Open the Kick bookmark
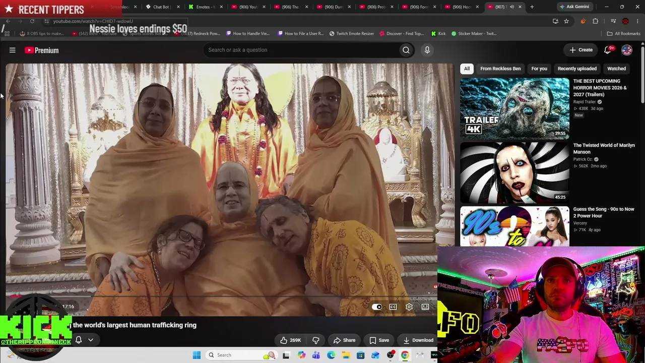645x363 pixels. tap(438, 34)
